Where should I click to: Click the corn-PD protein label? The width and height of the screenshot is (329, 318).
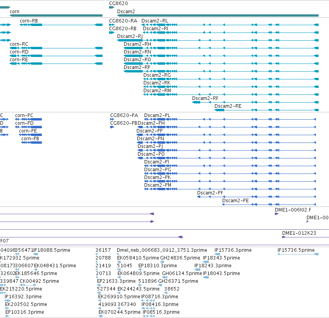click(24, 123)
